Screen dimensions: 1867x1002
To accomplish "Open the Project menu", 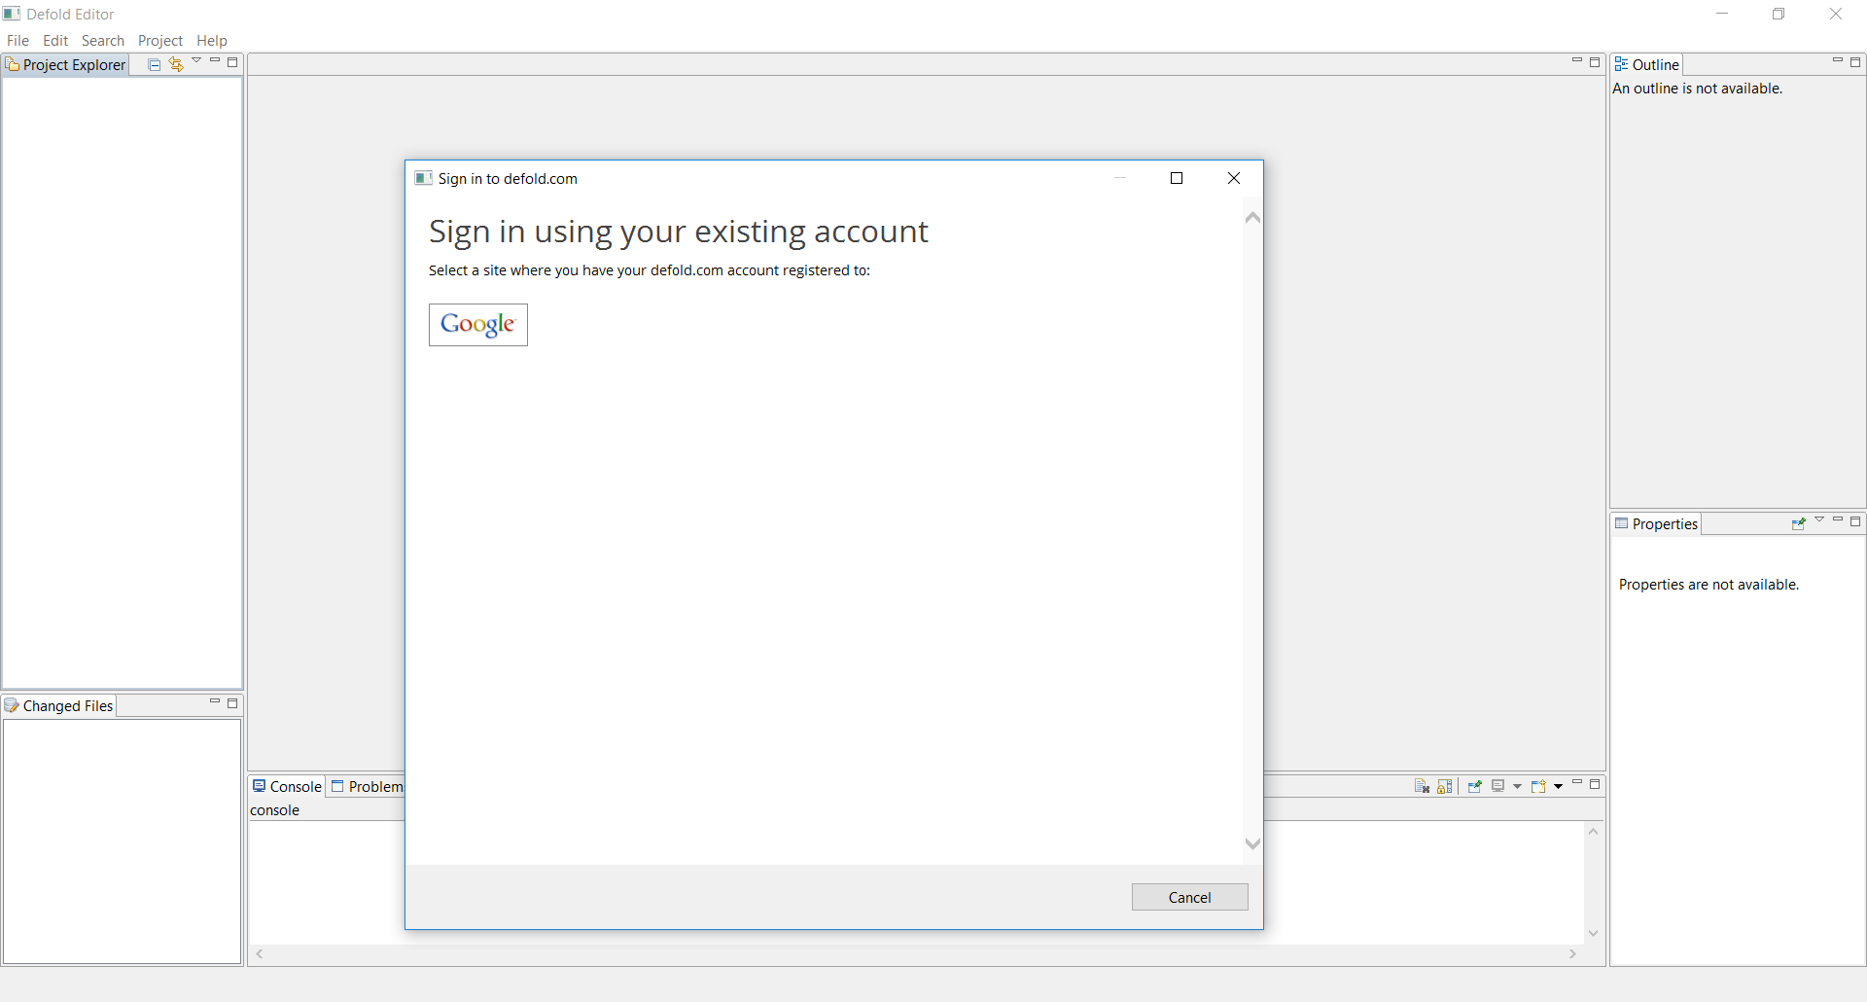I will (x=159, y=40).
